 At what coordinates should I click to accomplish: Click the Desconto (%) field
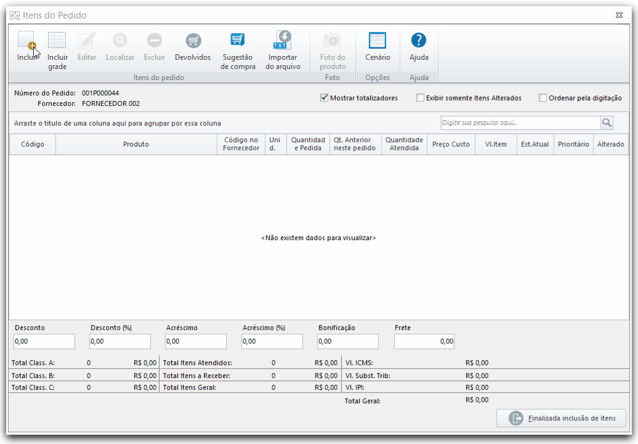(120, 341)
